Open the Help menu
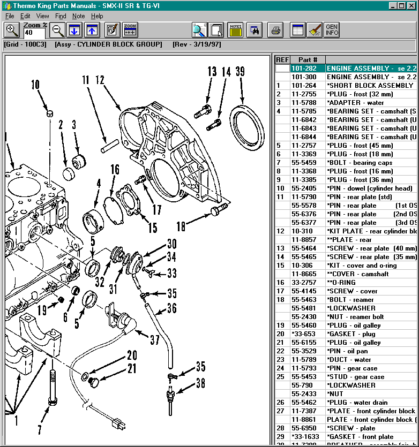Screen dimensions: 419x447 (96, 16)
